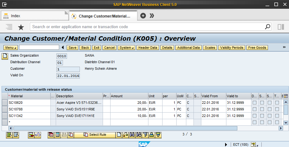Select row selector for SC10620
The height and width of the screenshot is (147, 289).
tap(5, 103)
